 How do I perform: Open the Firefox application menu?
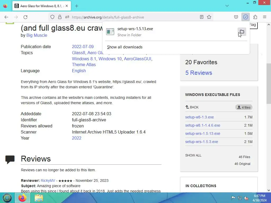(265, 17)
